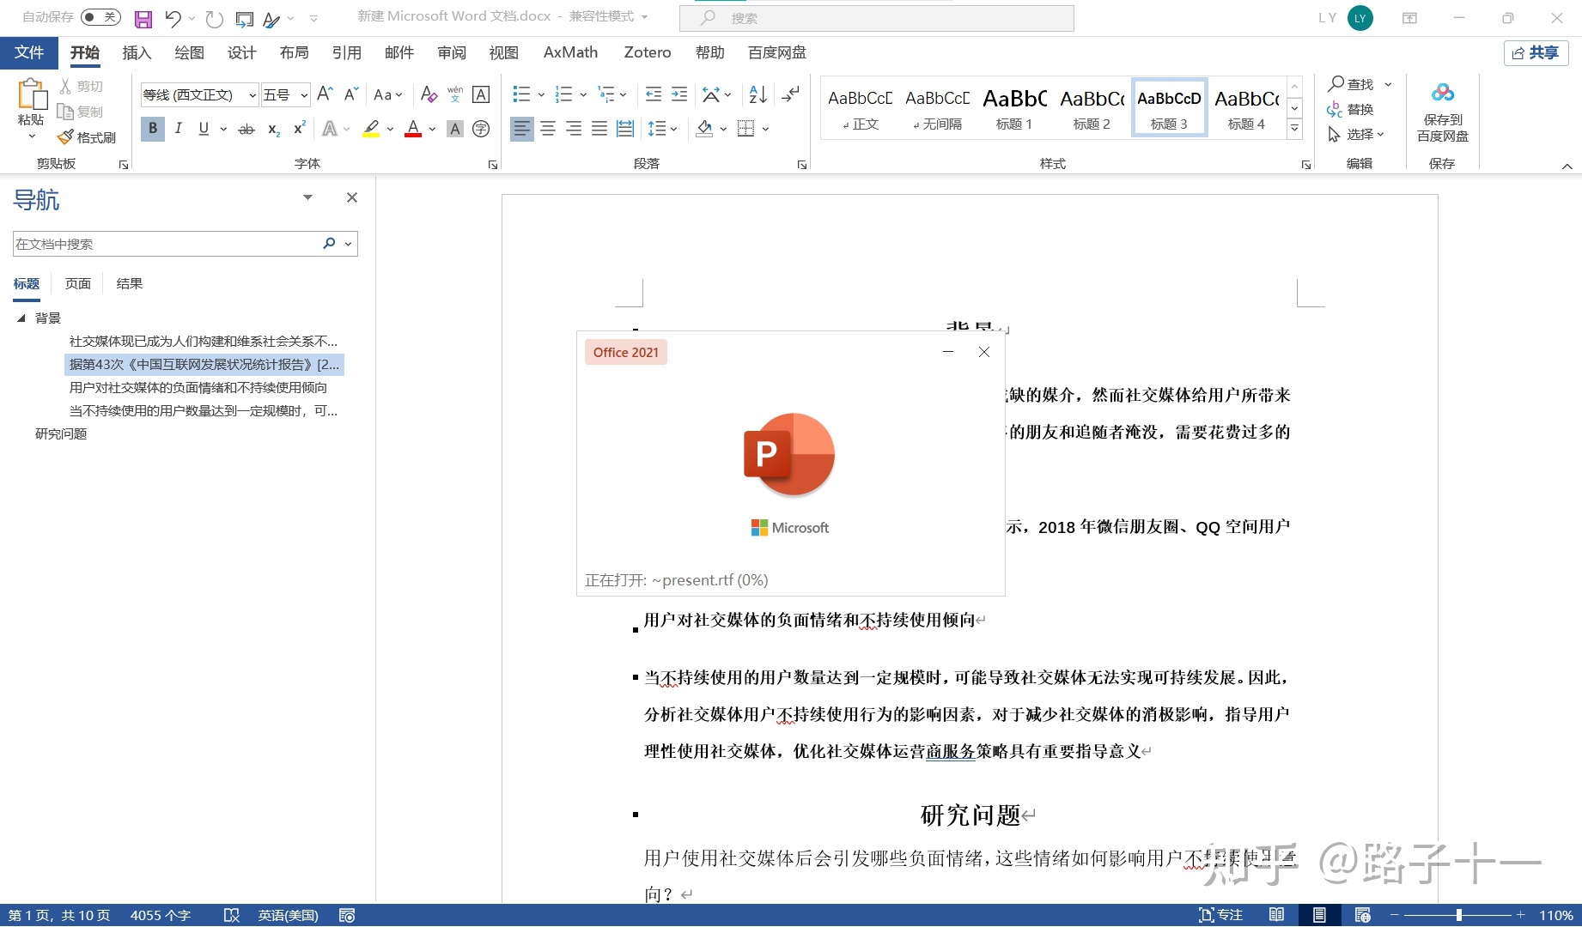This screenshot has height=927, width=1582.
Task: Click the Paste clipboard icon
Action: click(32, 94)
